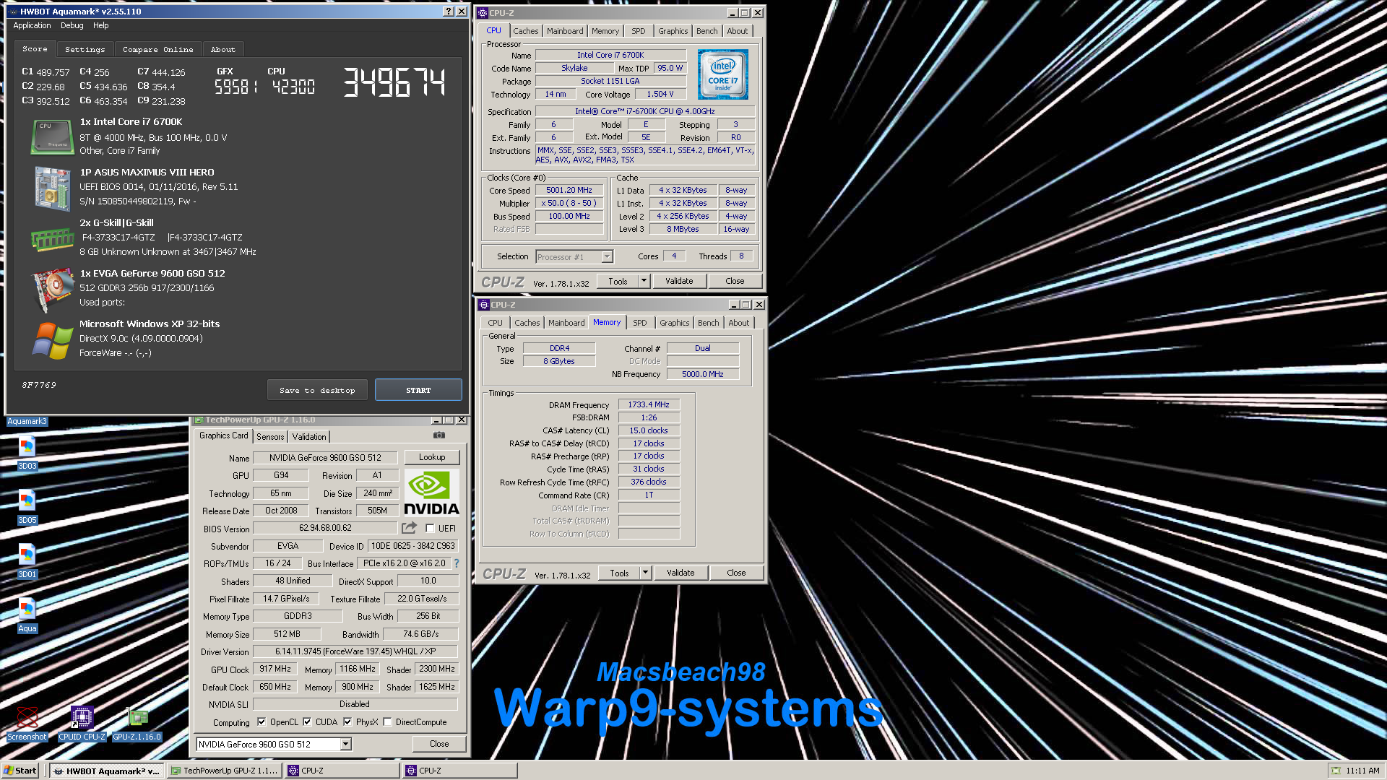
Task: Open CPU tab in lower CPU-Z window
Action: pos(495,323)
